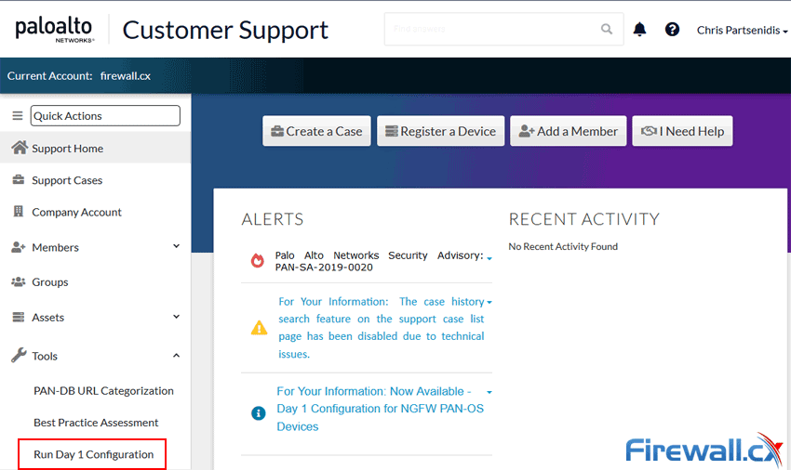Click the yellow warning triangle alert icon
791x470 pixels.
pos(260,328)
